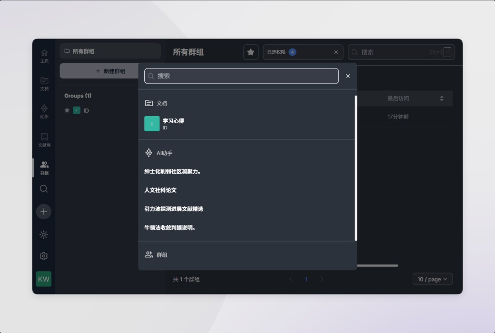The image size is (495, 333).
Task: Toggle the star on the ID group
Action: pos(67,110)
